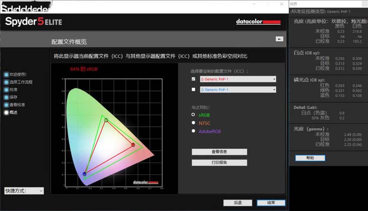Go to 欢迎使用! step
368x211 pixels.
coord(18,75)
